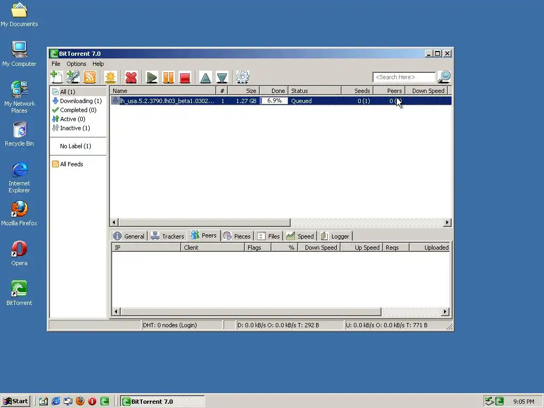The height and width of the screenshot is (408, 544).
Task: Switch to the Pieces tab
Action: 237,236
